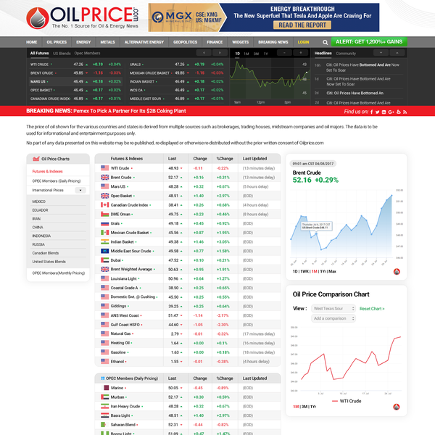Image resolution: width=435 pixels, height=435 pixels.
Task: Select Canadian Blends in the sidebar
Action: (x=46, y=253)
